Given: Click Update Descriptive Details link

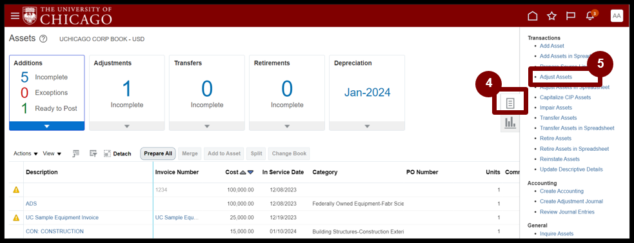Looking at the screenshot, I should 571,170.
